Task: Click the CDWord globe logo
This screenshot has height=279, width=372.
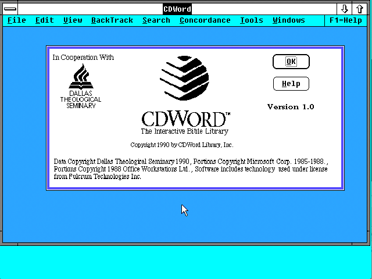Action: tap(184, 78)
